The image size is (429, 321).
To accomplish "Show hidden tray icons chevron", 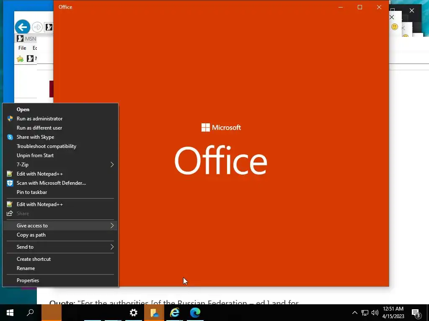I will [x=354, y=313].
